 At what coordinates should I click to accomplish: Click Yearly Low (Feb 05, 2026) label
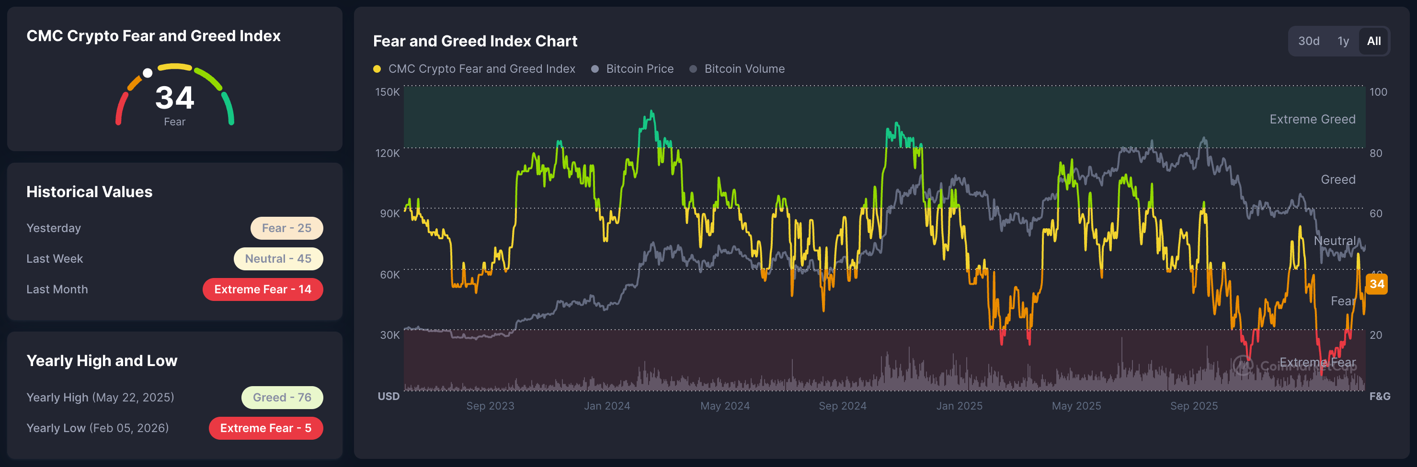[98, 428]
